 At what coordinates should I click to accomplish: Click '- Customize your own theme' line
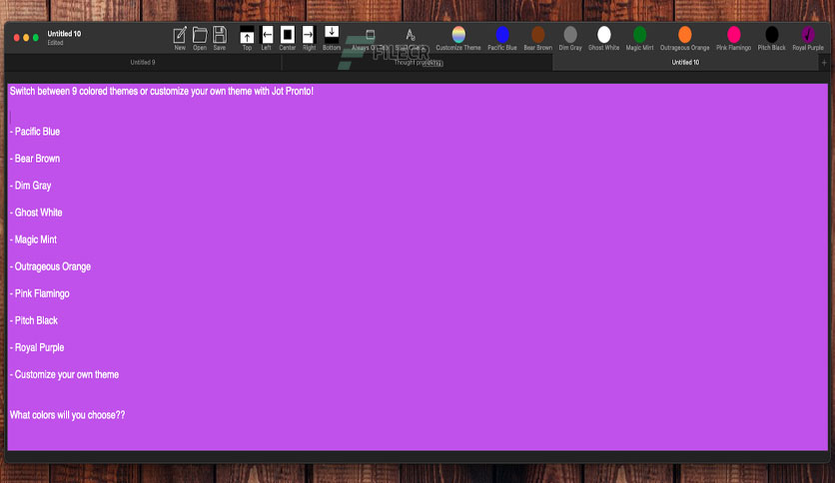64,374
